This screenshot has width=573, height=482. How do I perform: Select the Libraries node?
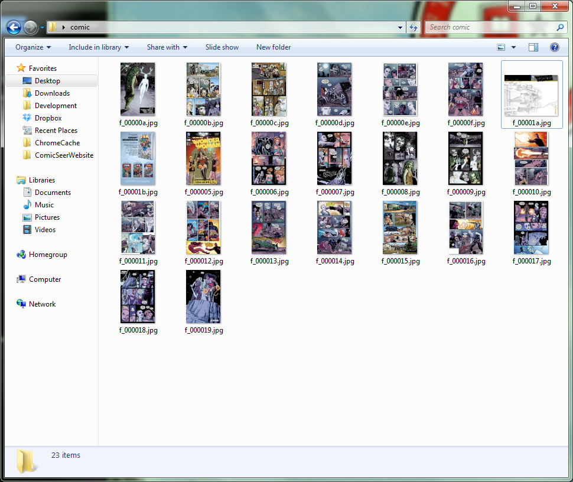click(36, 180)
